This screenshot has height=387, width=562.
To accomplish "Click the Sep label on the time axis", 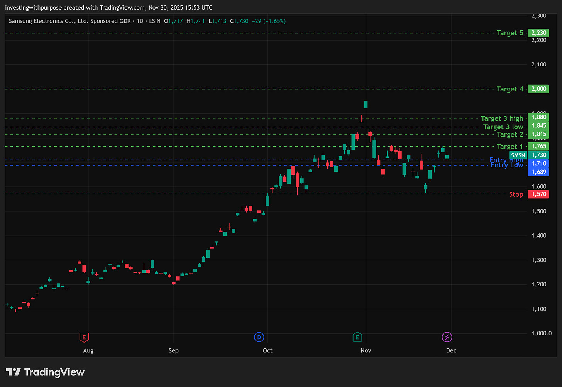I will click(x=174, y=350).
